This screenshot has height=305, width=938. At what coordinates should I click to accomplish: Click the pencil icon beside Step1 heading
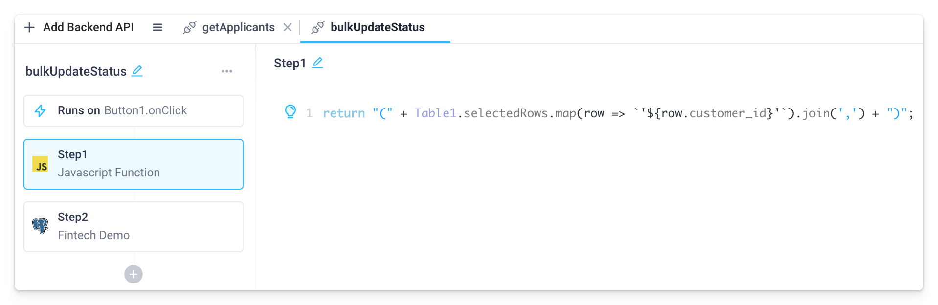point(317,63)
